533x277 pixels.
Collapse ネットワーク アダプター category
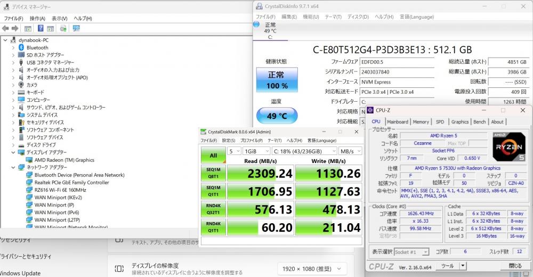coord(13,168)
